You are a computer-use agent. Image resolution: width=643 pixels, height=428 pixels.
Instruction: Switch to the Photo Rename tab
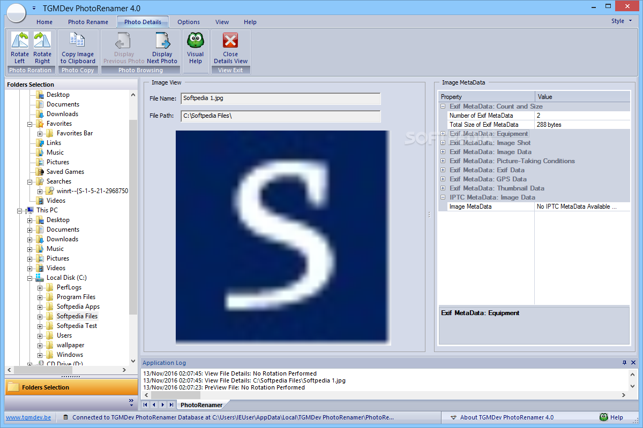click(x=88, y=22)
